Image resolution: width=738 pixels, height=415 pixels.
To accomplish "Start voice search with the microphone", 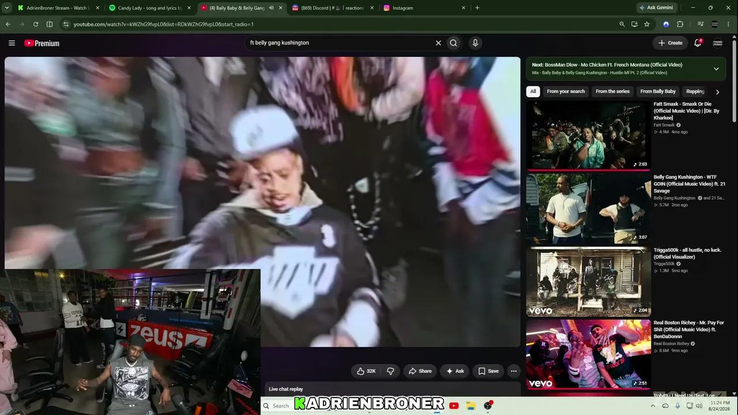I will (x=475, y=43).
